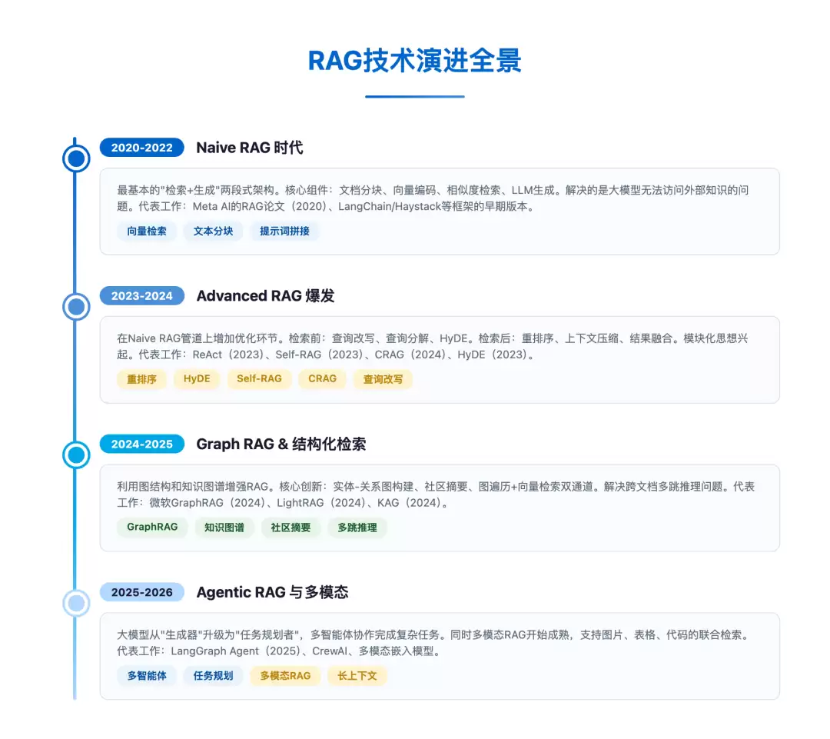Click the 多智能体 tag
This screenshot has width=830, height=739.
click(147, 676)
